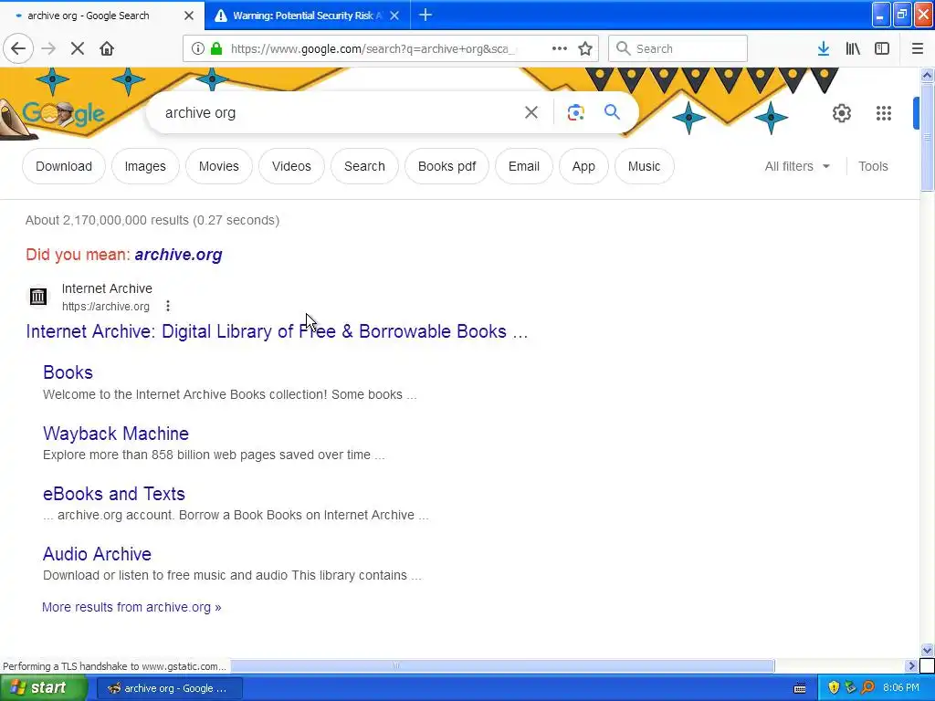Toggle the sidebar icon in toolbar

point(882,48)
